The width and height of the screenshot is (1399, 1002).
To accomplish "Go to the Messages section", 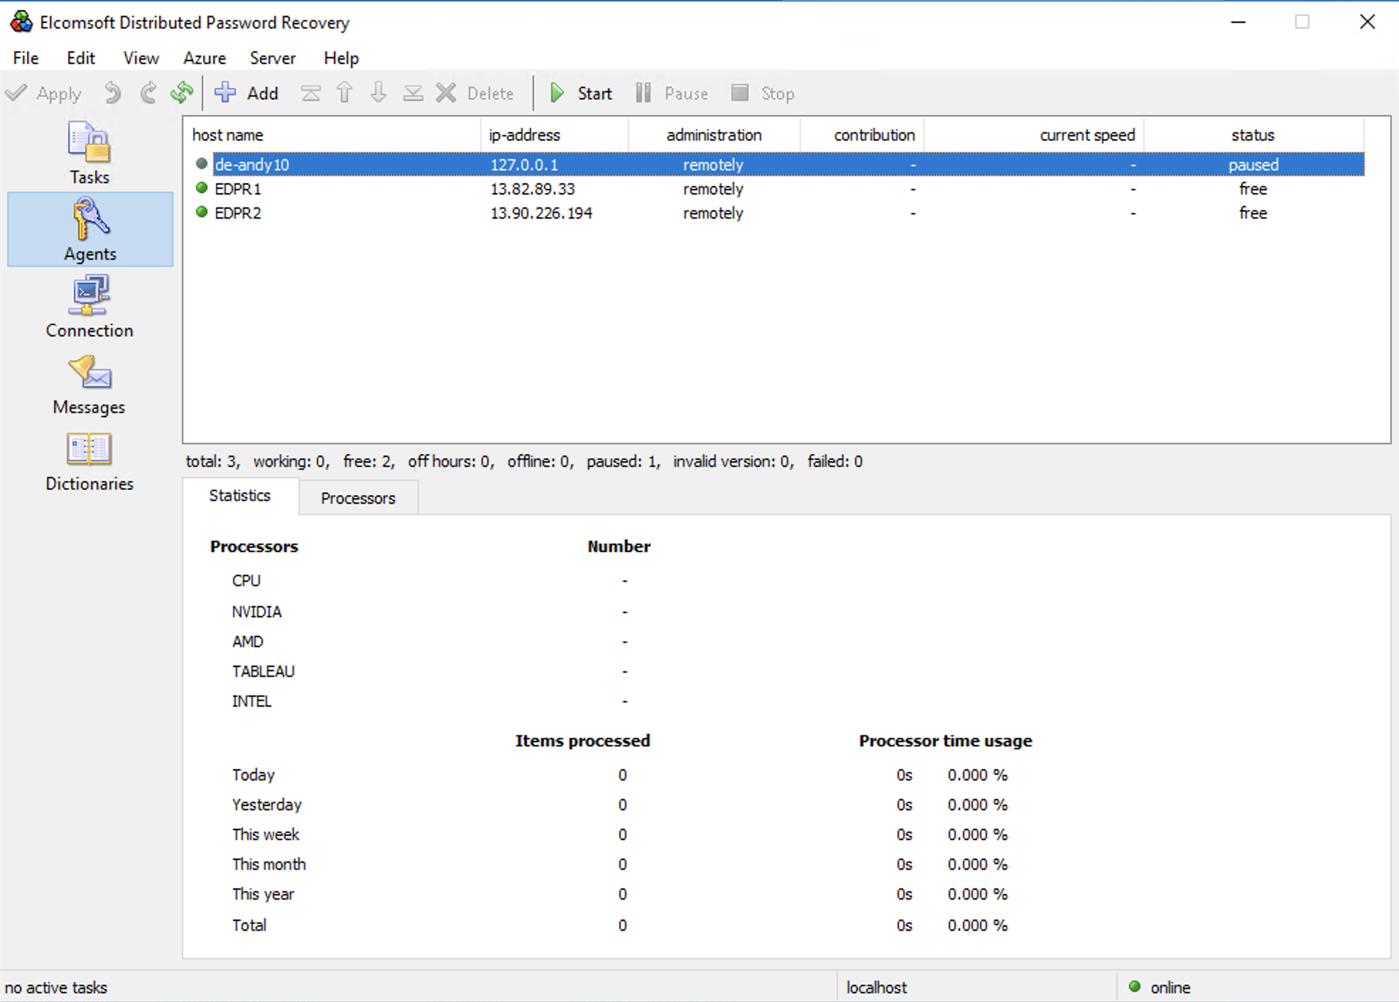I will pos(89,383).
